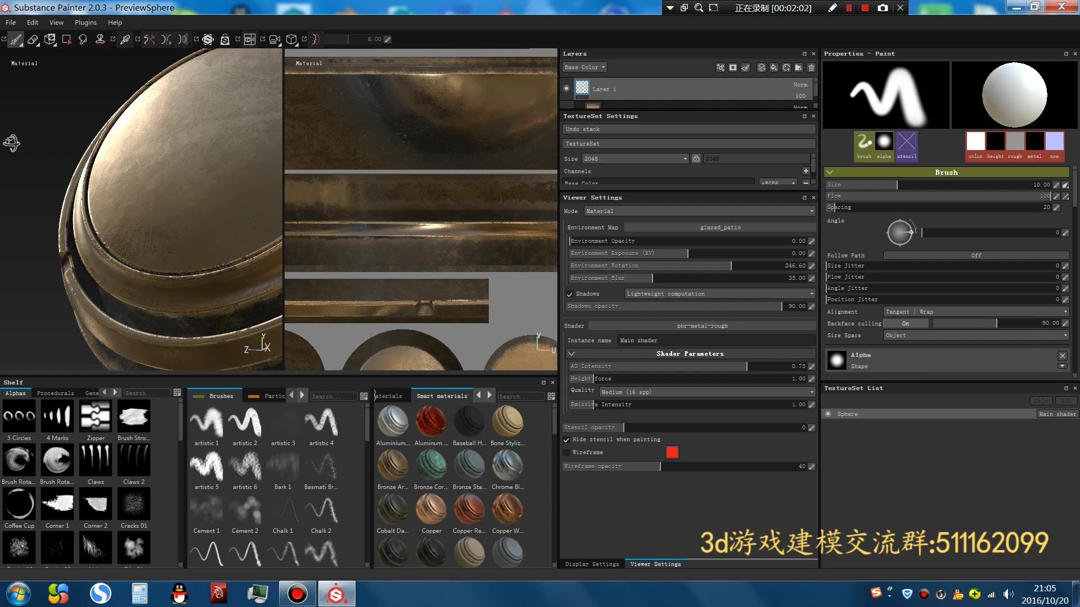Delete layer with trash icon
Viewport: 1080px width, 607px height.
pyautogui.click(x=811, y=67)
